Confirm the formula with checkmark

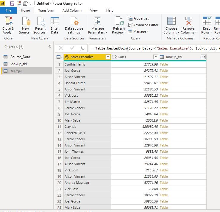72,48
